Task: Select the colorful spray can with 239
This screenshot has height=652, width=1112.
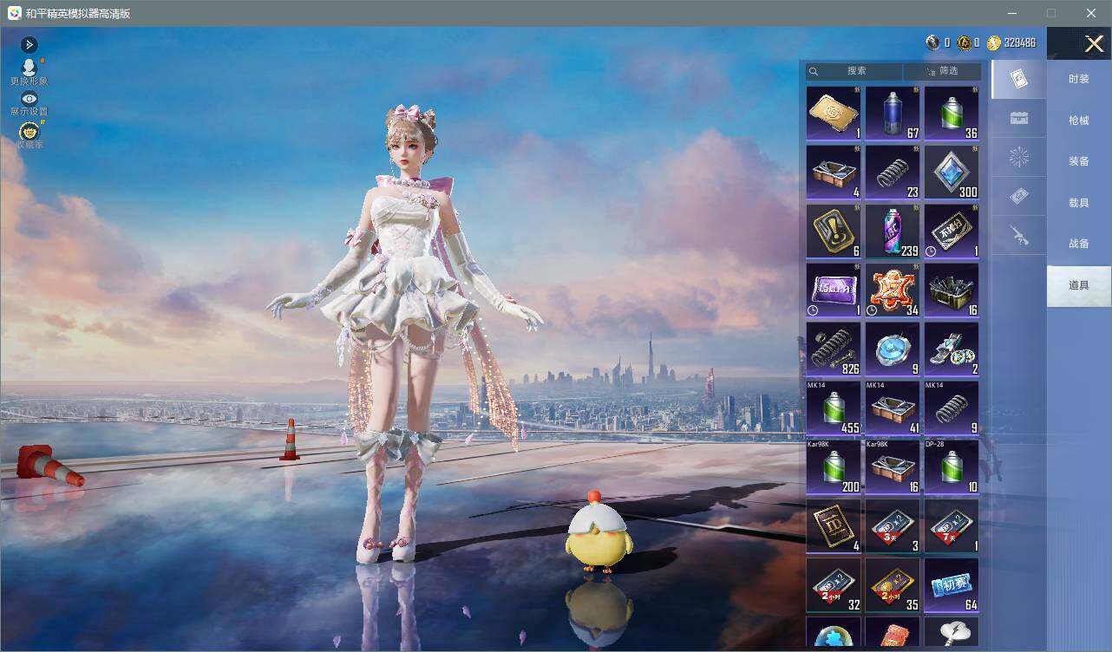Action: (893, 231)
